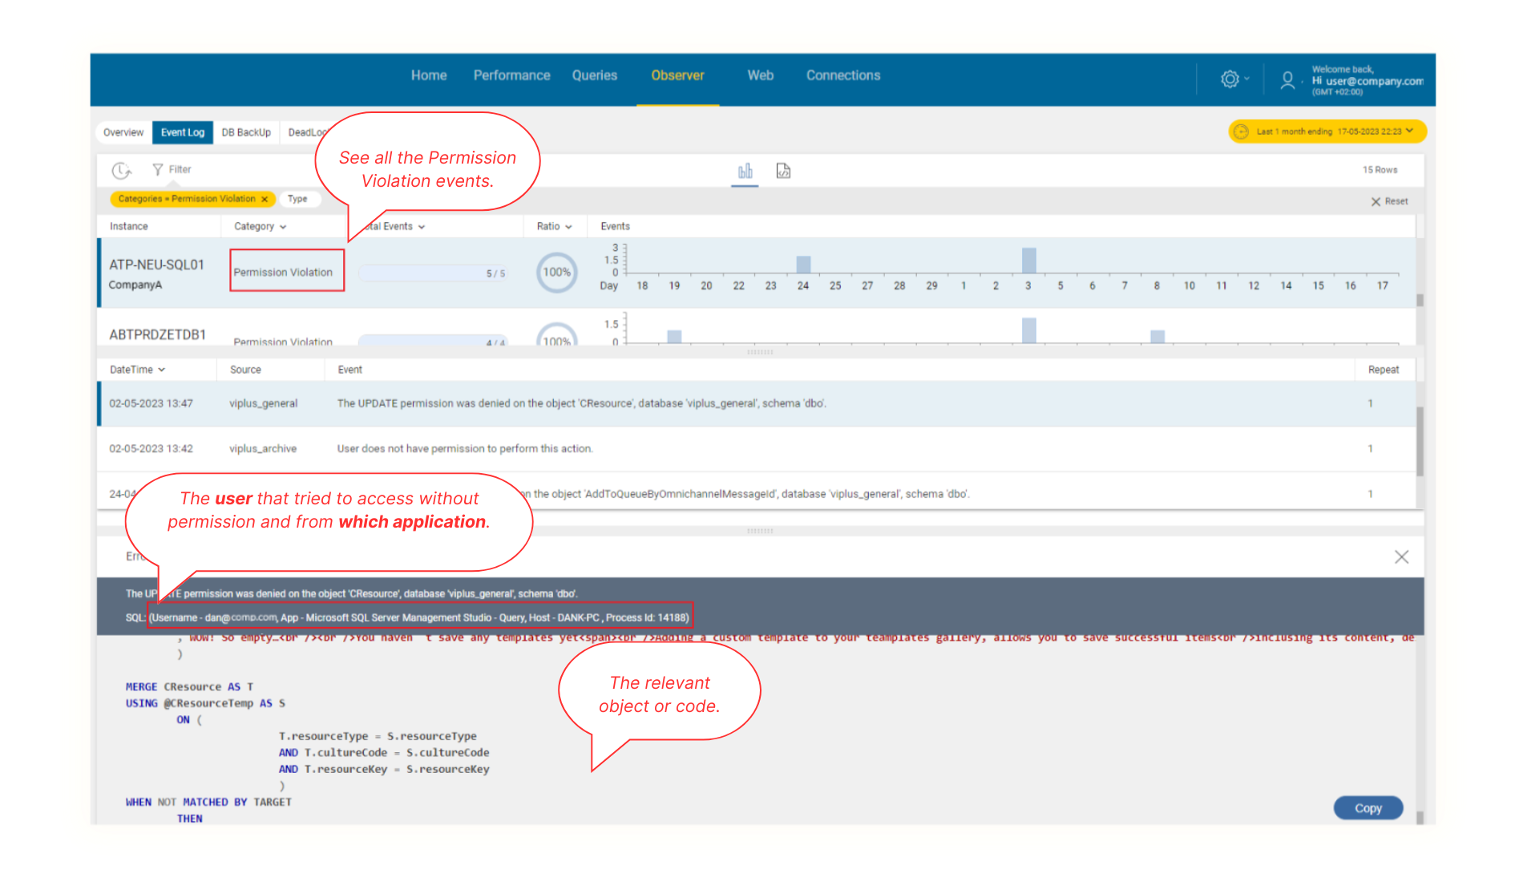Screen dimensions: 1523x882
Task: Open the date range dropdown
Action: click(1327, 131)
